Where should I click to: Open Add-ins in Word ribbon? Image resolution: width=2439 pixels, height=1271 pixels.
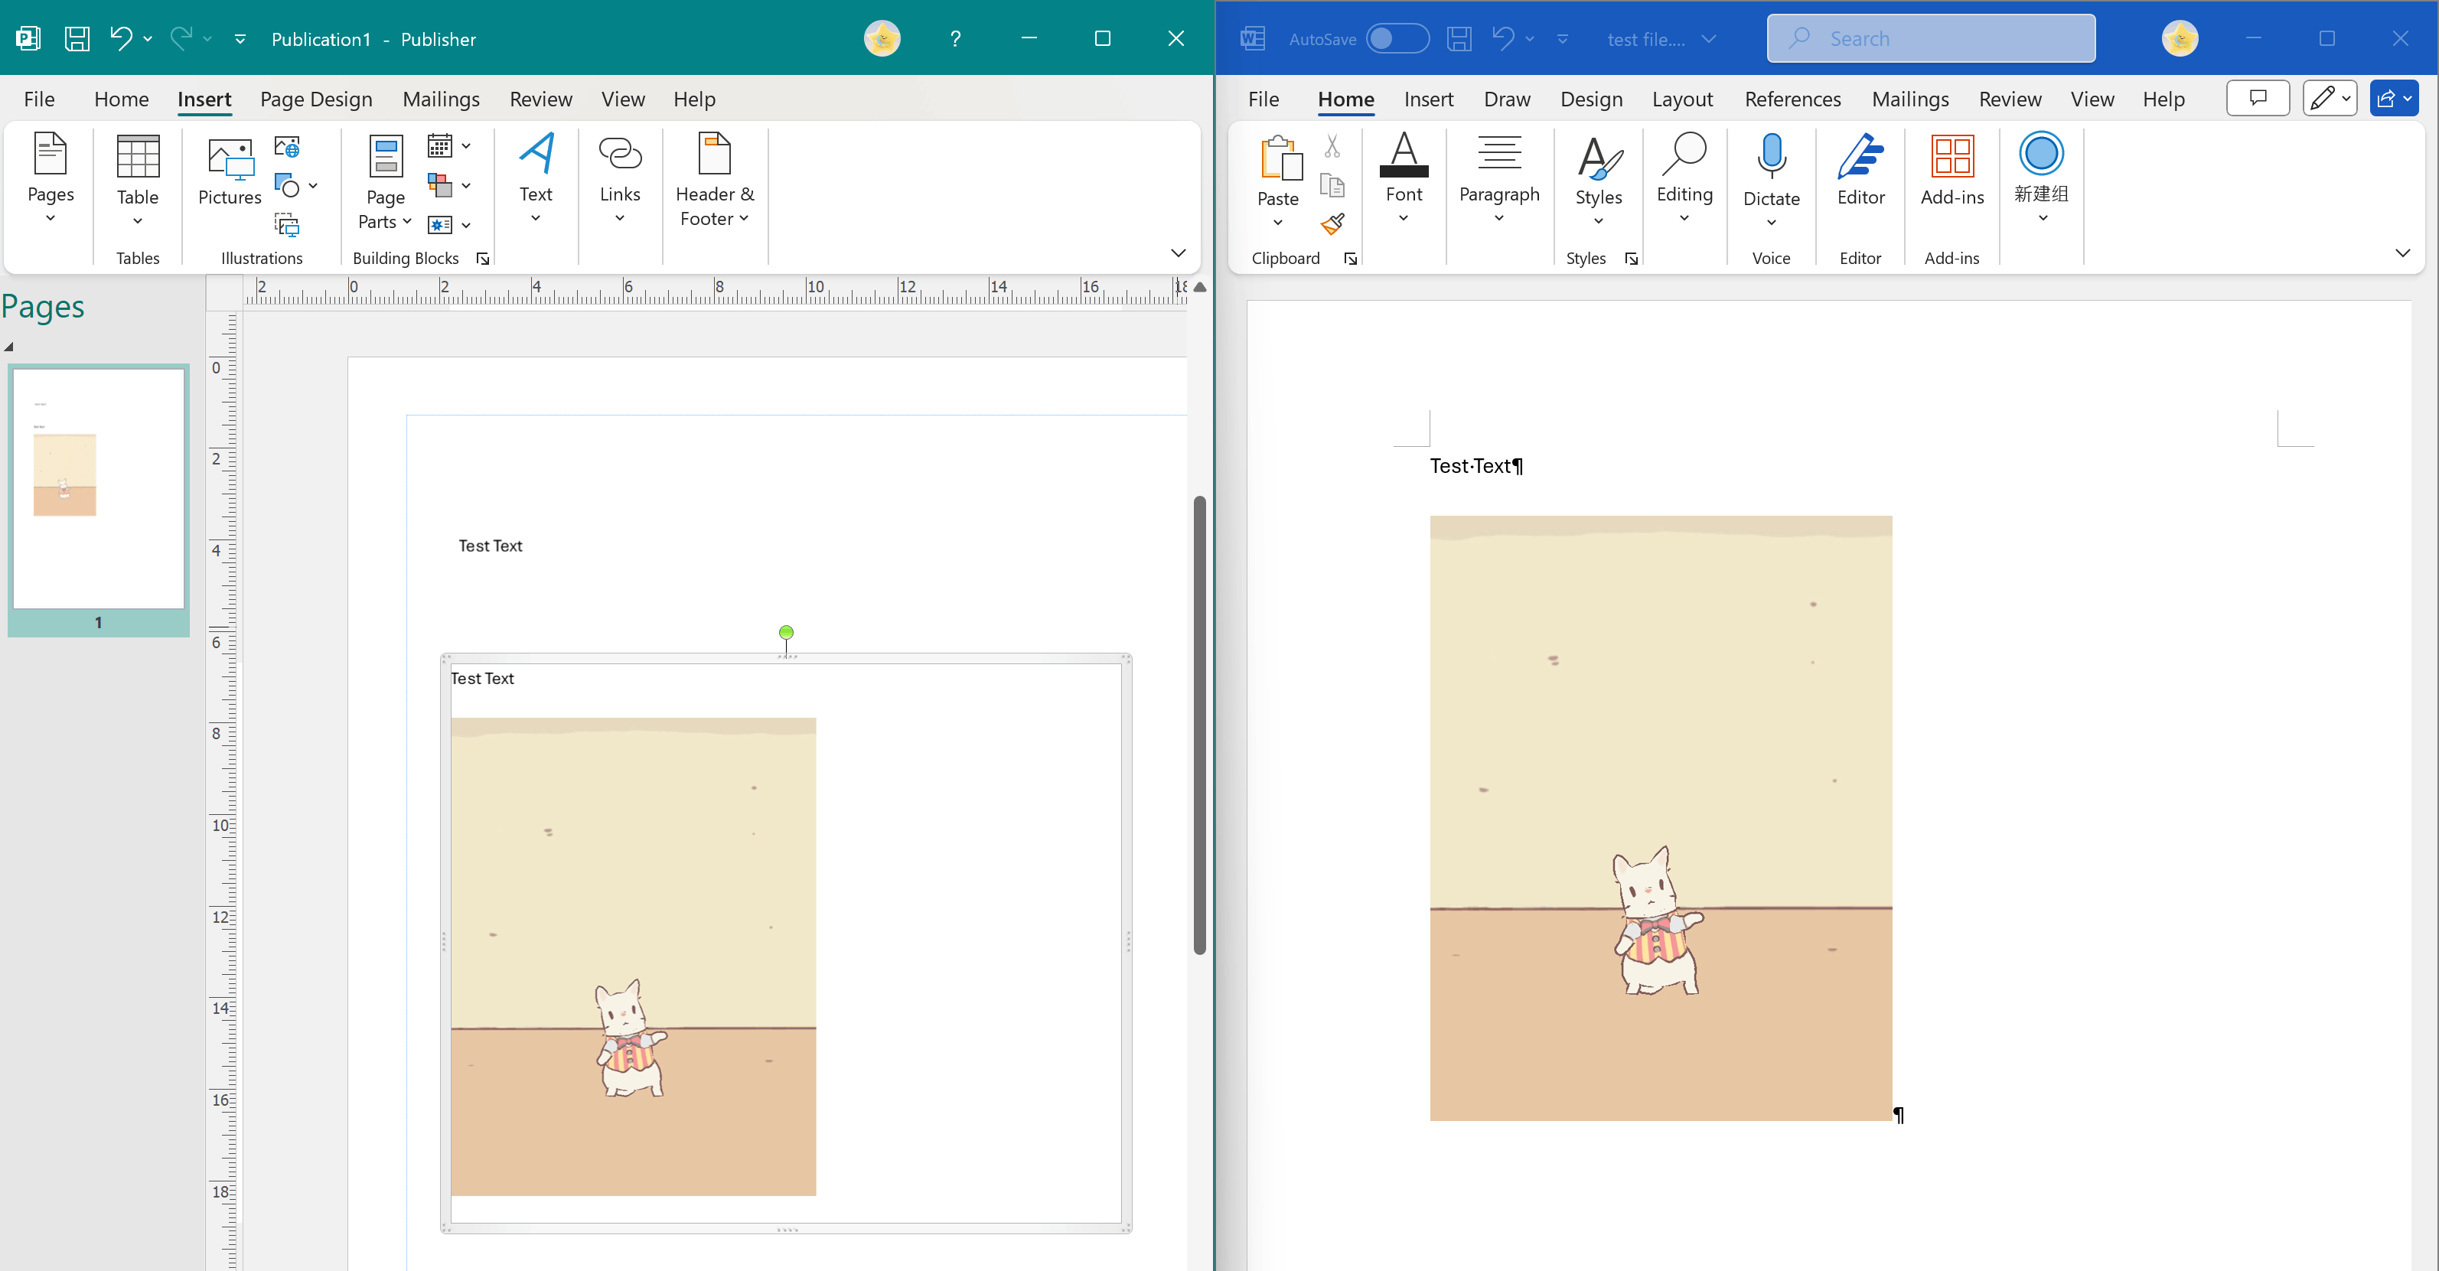tap(1952, 171)
